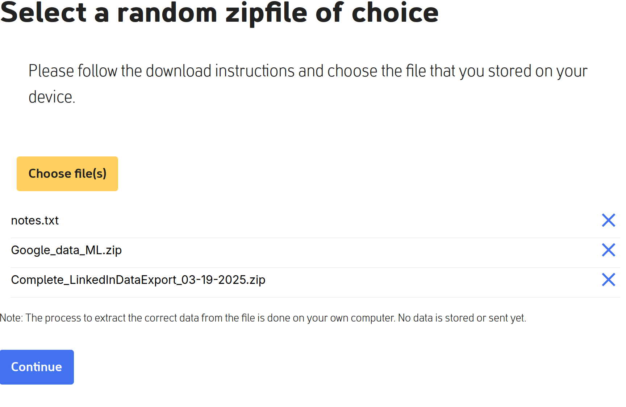626x407 pixels.
Task: Remove Google_data_ML.zip with the X icon
Action: (608, 250)
